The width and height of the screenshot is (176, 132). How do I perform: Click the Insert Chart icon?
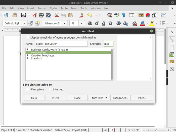point(148,15)
